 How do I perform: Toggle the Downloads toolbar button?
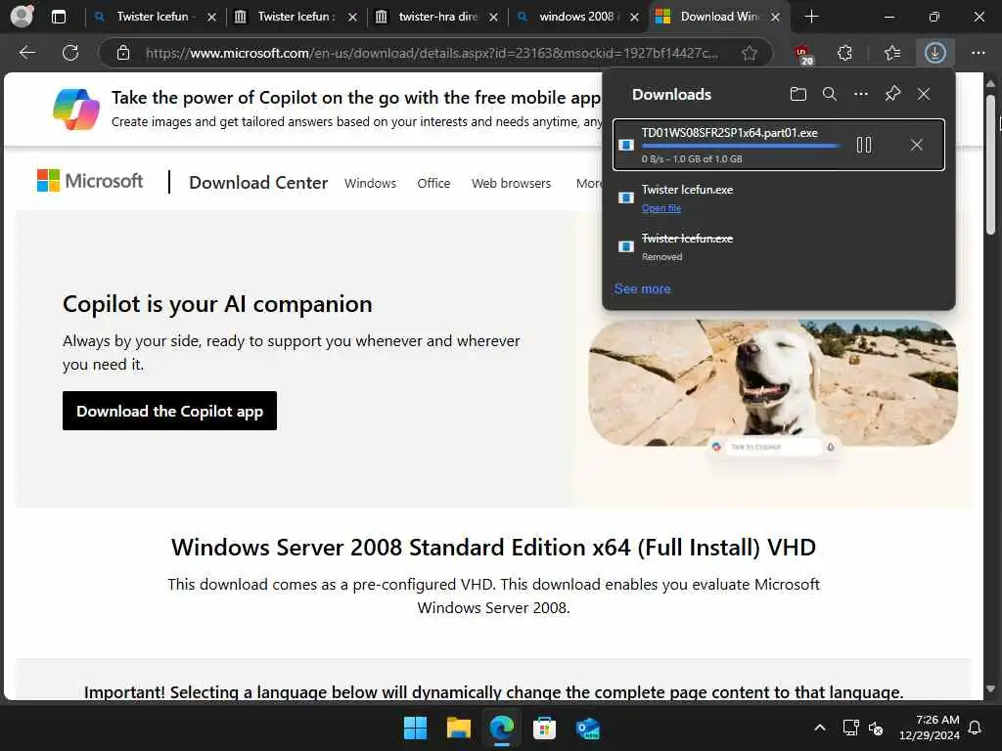[934, 53]
